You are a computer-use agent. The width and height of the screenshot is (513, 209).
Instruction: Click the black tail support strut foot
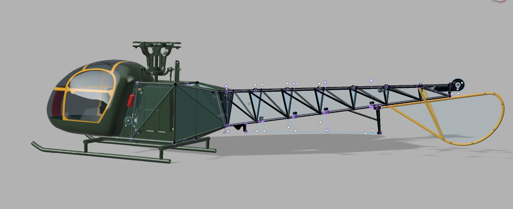(x=379, y=133)
